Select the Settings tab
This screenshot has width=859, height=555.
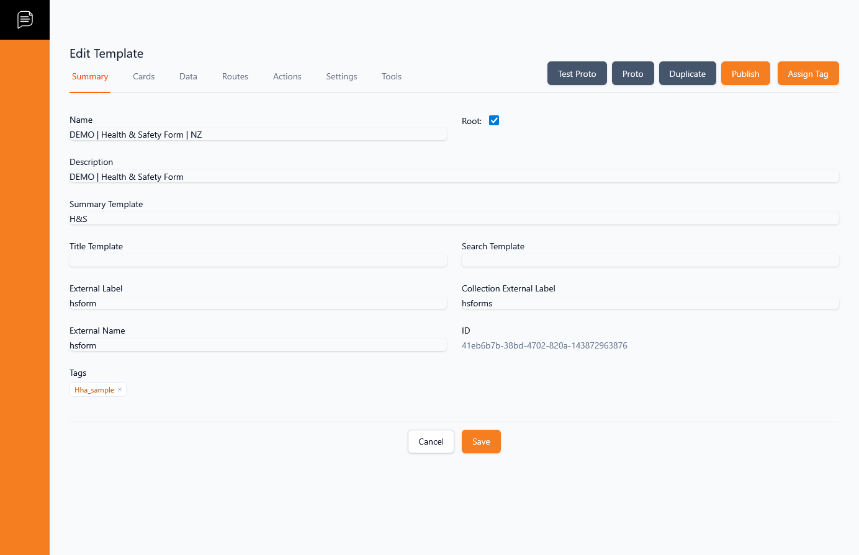341,76
